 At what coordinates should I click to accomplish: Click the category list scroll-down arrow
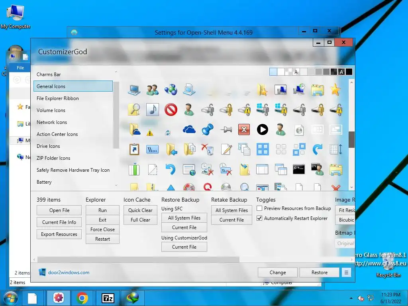(x=116, y=185)
